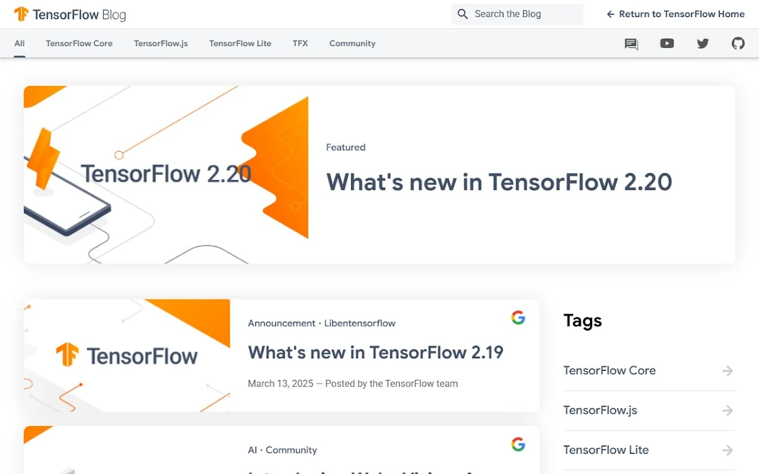Click the Libentensorflow category label

click(x=360, y=323)
